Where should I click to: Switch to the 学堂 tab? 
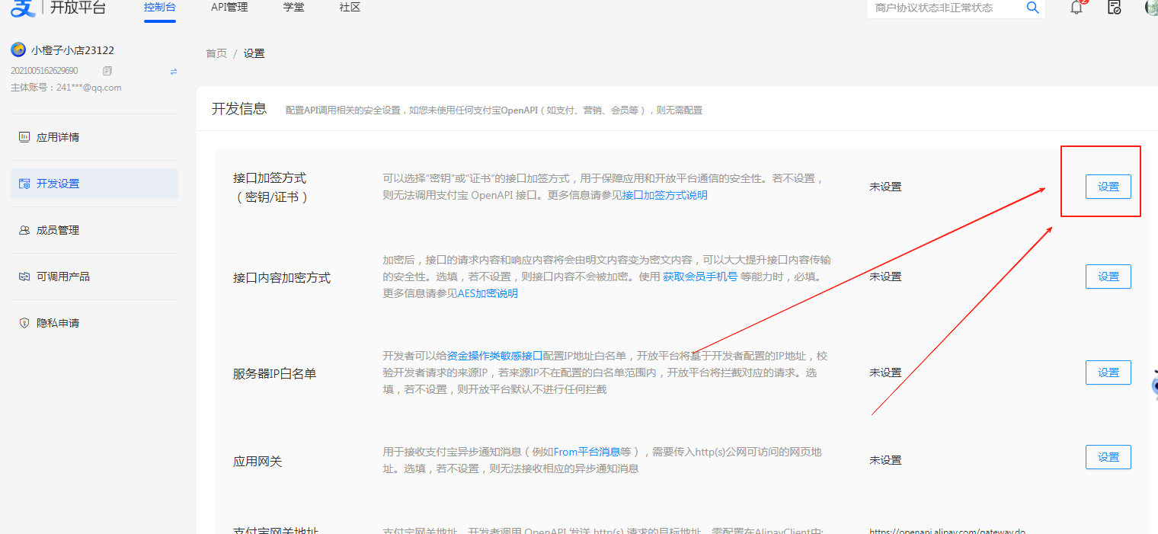293,8
